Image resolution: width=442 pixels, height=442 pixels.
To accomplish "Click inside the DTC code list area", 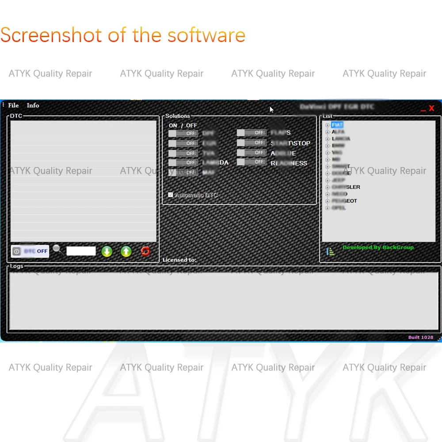I will [x=84, y=181].
